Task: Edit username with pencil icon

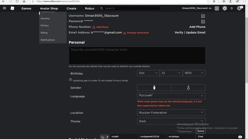Action: pyautogui.click(x=203, y=16)
